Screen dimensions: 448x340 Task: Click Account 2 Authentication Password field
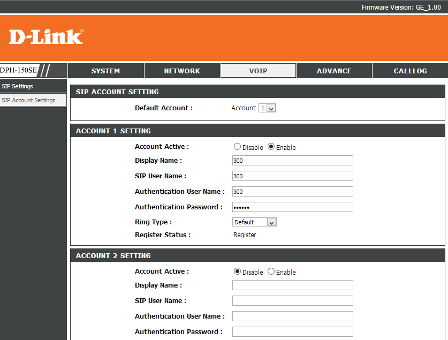293,332
